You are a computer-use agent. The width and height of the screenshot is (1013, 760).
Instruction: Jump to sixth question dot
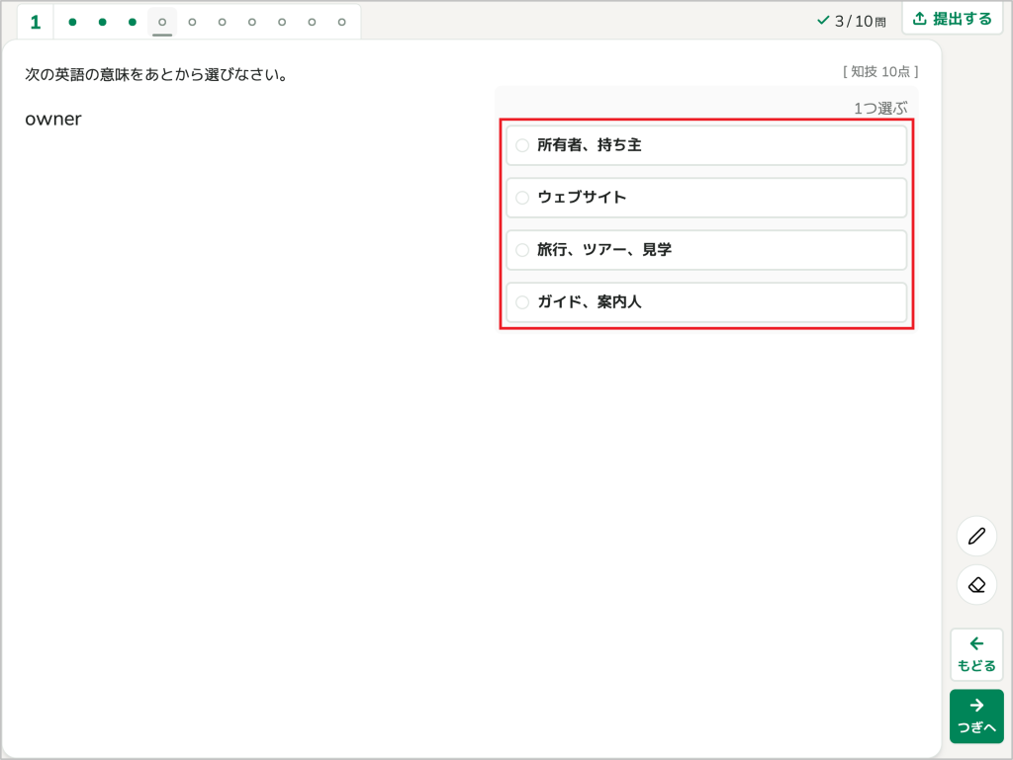point(223,22)
